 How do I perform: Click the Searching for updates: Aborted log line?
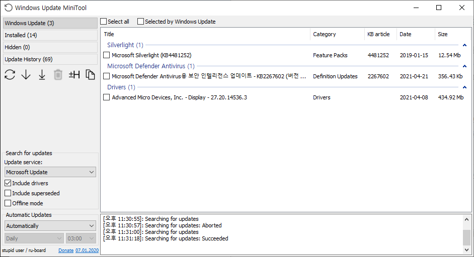(163, 225)
